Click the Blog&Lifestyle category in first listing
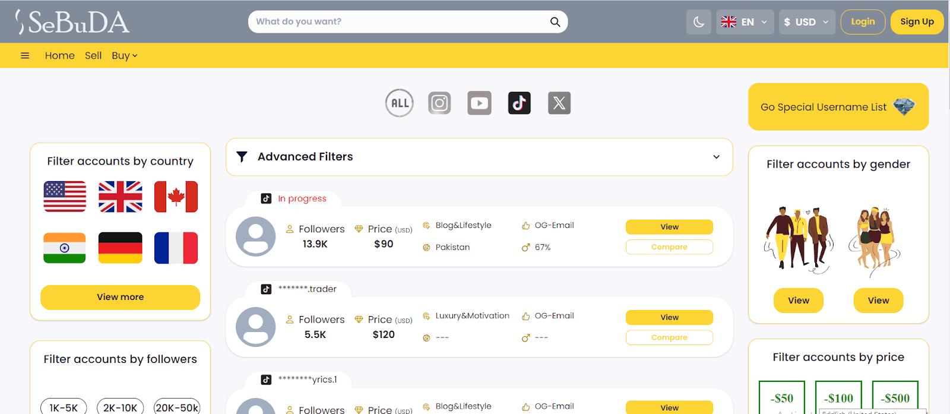950x414 pixels. pos(463,225)
